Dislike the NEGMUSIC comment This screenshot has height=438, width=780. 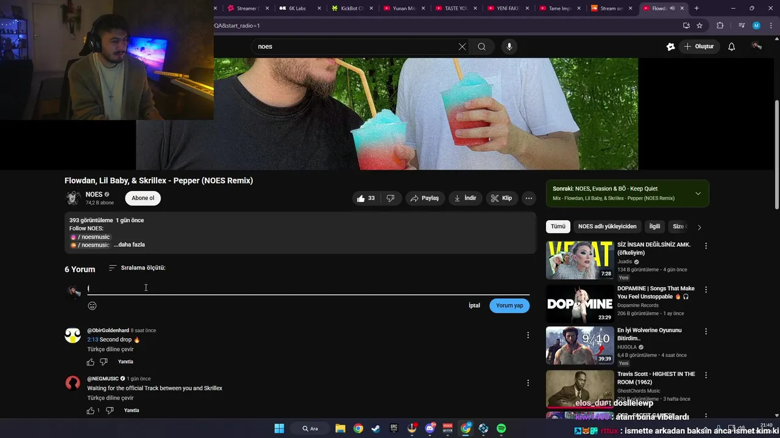pos(110,411)
